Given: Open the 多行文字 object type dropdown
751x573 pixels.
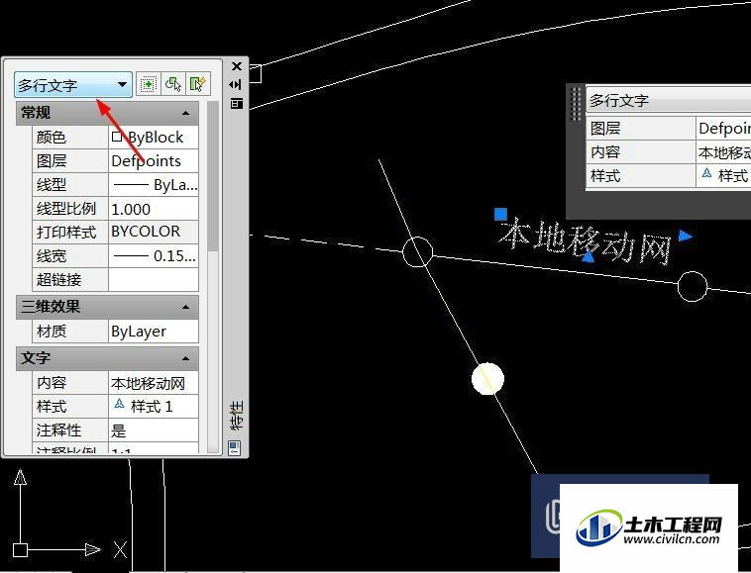Looking at the screenshot, I should tap(72, 85).
